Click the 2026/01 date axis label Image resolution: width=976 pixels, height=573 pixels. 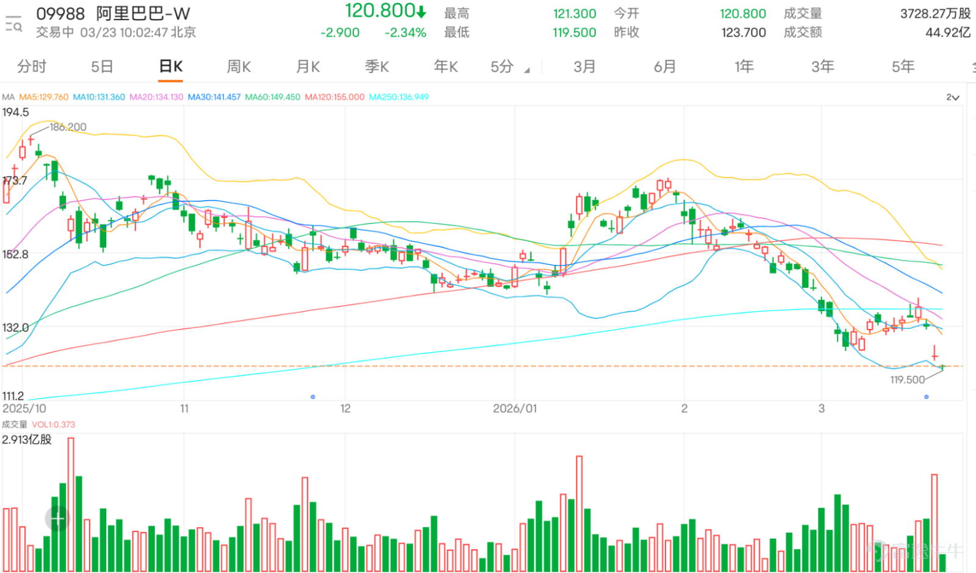point(515,408)
